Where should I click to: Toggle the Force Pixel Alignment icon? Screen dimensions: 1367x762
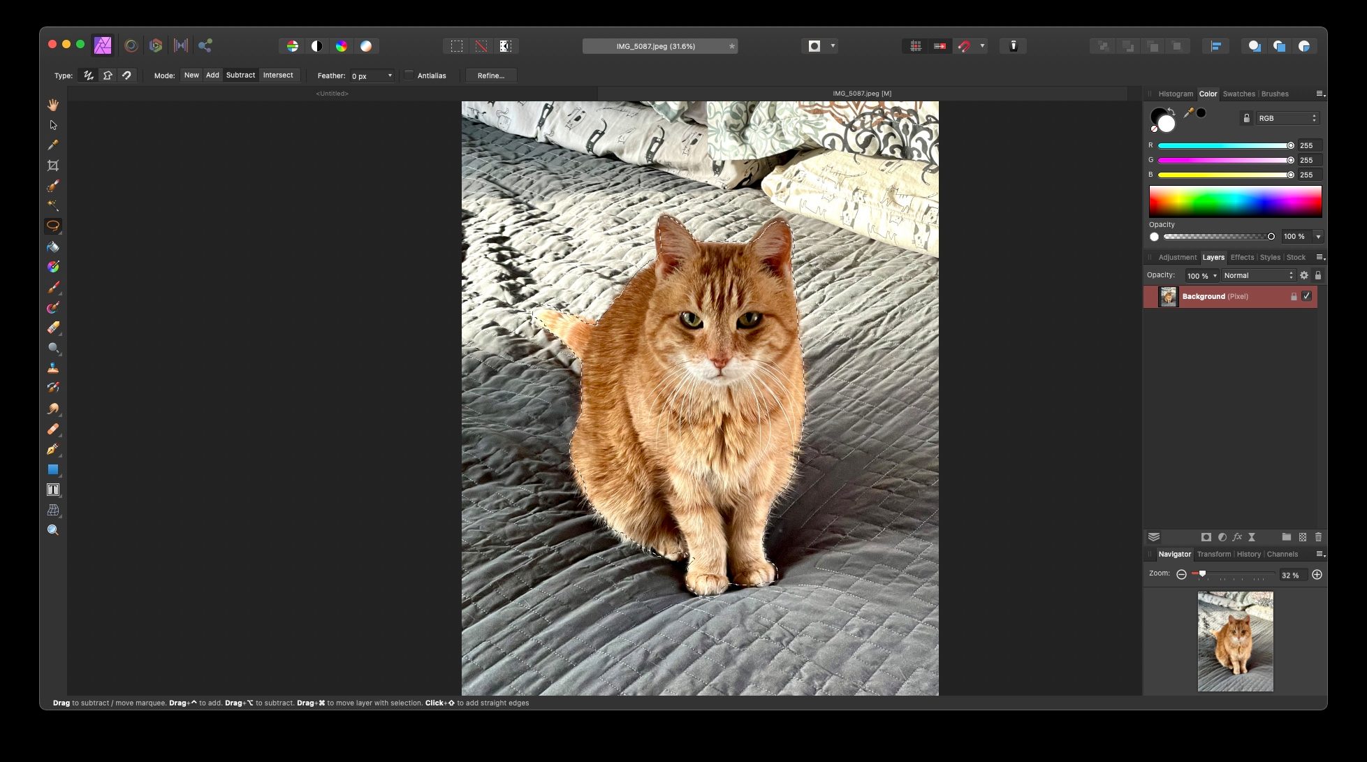click(915, 46)
